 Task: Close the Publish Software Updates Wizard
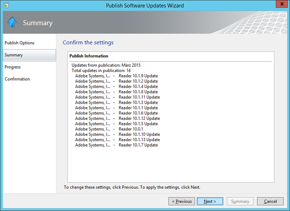coord(282,4)
